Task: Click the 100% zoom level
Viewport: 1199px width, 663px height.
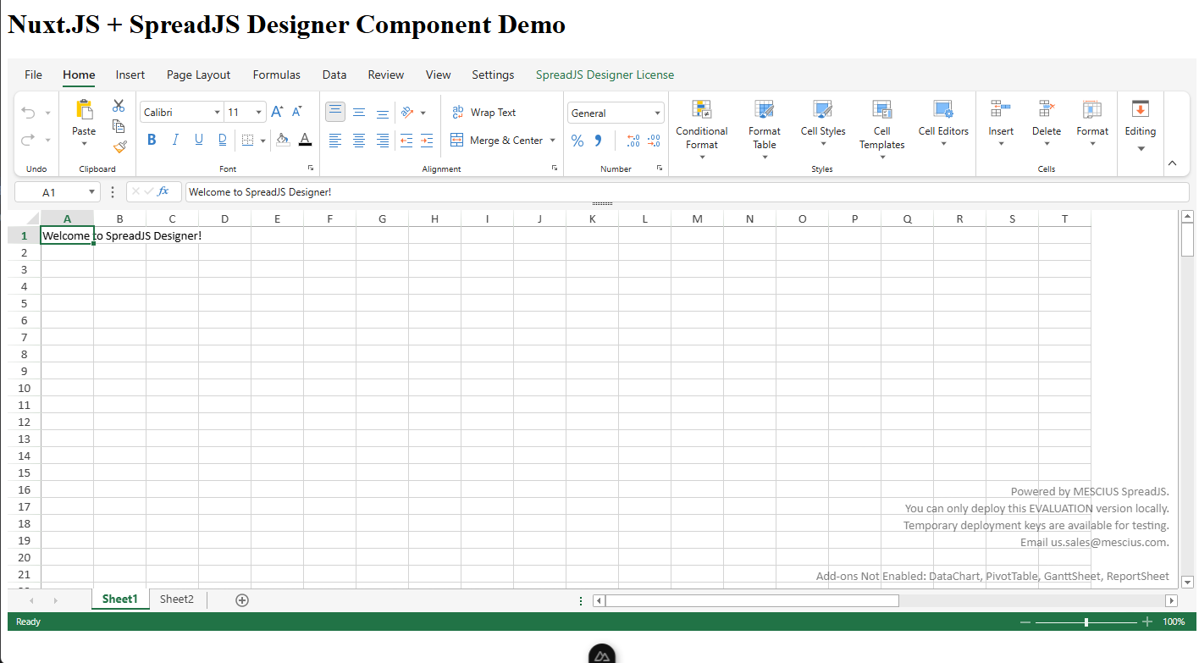Action: (1174, 622)
